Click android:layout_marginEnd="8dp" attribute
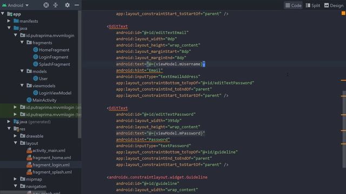Screen dimensions: 346x194 pos(151,58)
